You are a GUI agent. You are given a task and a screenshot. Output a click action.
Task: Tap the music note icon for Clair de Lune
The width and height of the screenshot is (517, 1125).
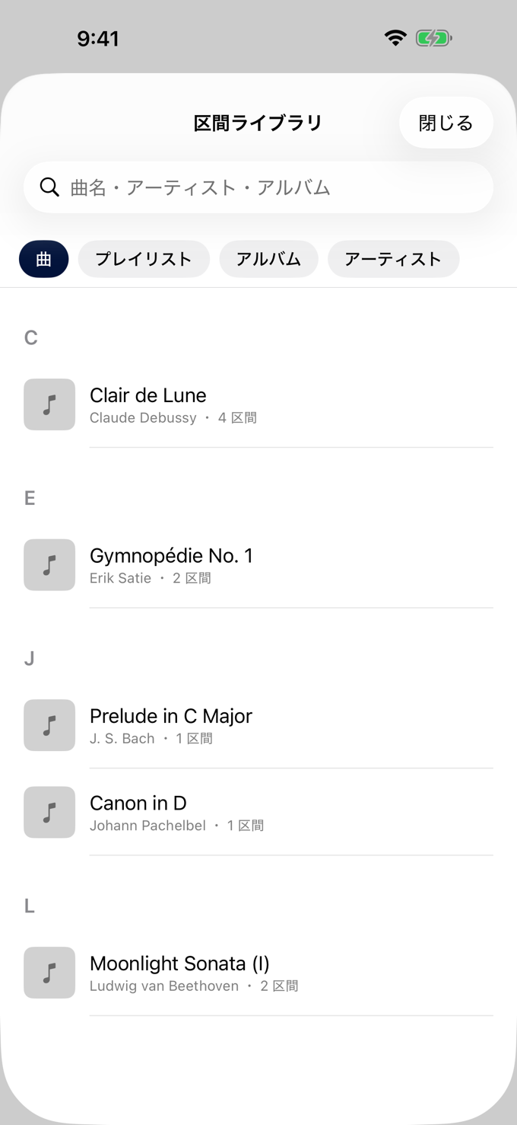(x=49, y=404)
